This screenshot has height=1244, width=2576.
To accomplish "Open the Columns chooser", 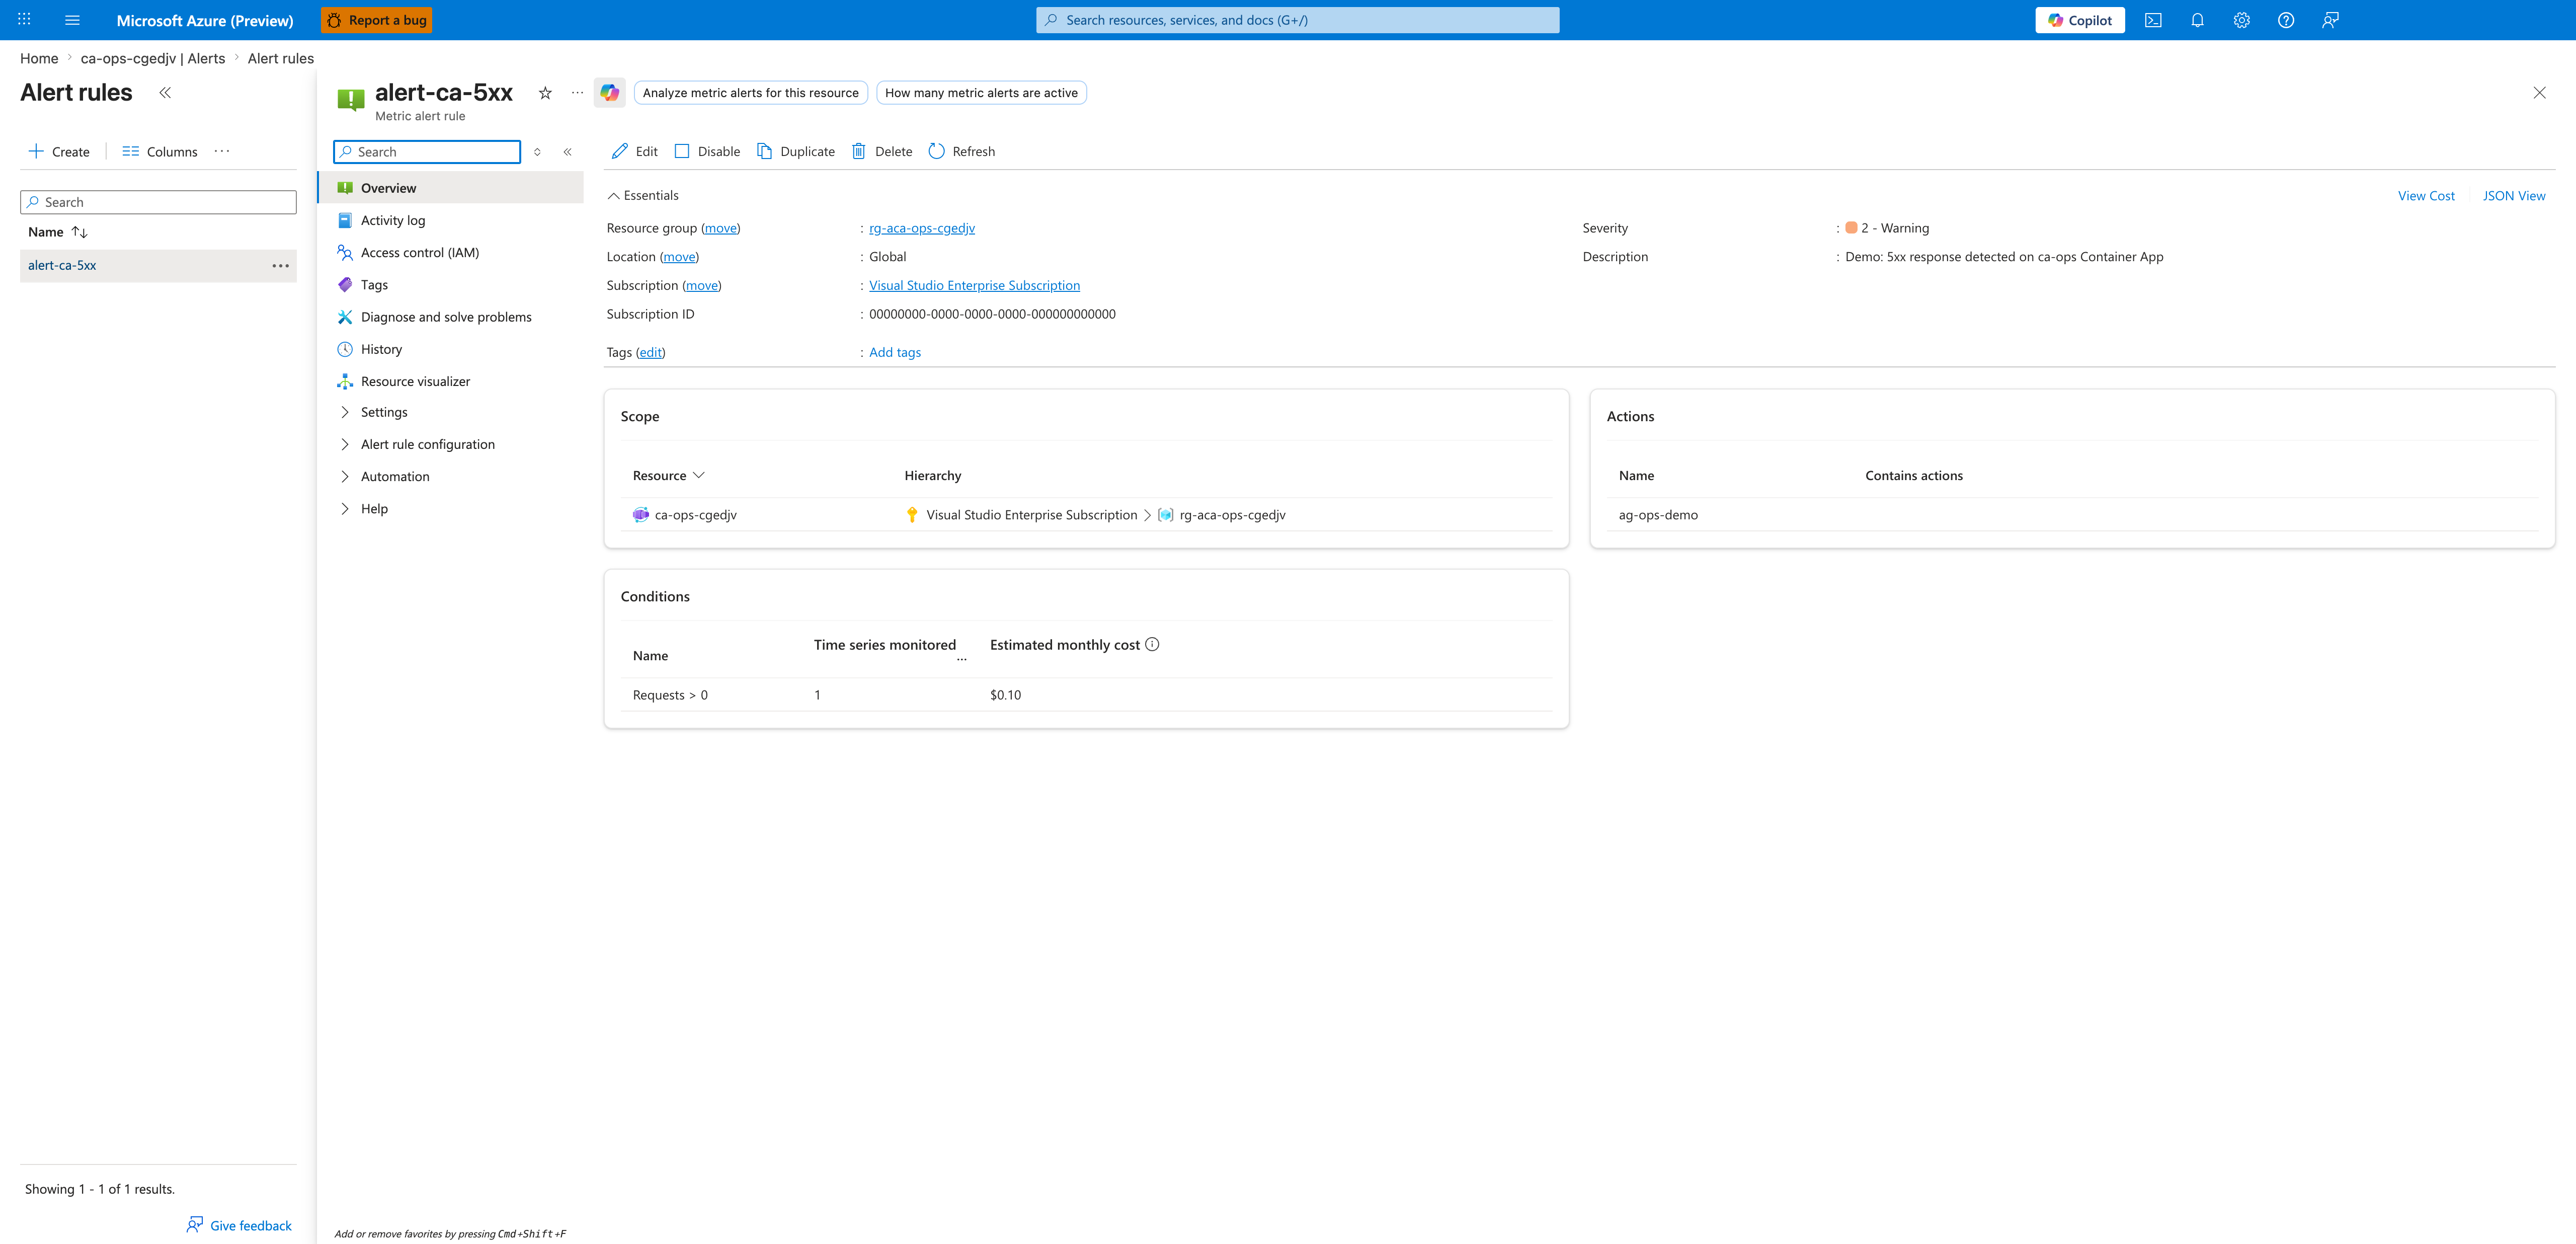I will point(160,151).
